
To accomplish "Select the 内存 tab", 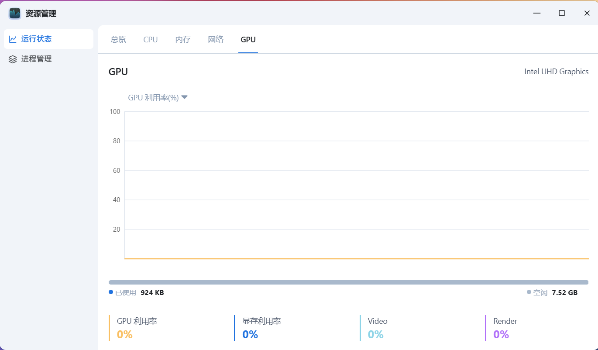I will [183, 40].
